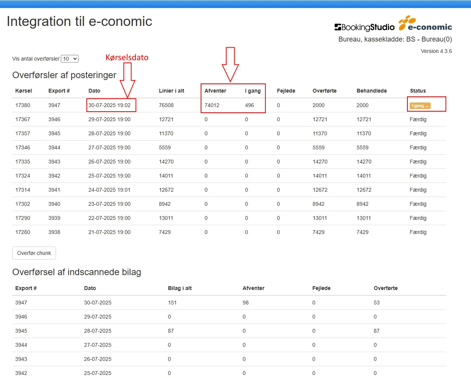Click the 'Afventer' header in the posteringer table

pyautogui.click(x=215, y=91)
